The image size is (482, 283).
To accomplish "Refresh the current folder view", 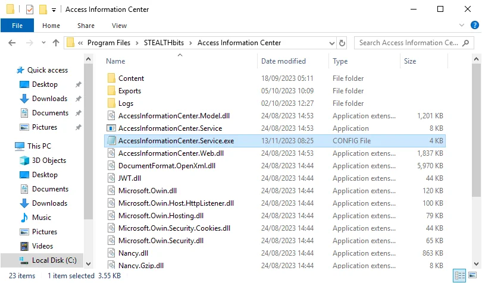I will 342,43.
